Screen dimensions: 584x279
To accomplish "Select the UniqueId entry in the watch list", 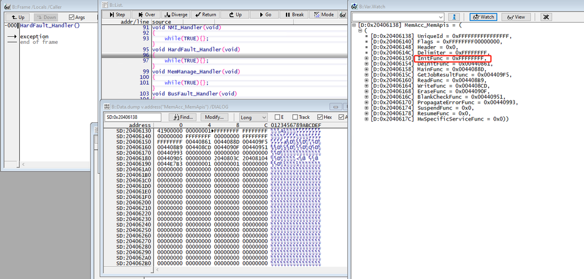I will tap(441, 36).
